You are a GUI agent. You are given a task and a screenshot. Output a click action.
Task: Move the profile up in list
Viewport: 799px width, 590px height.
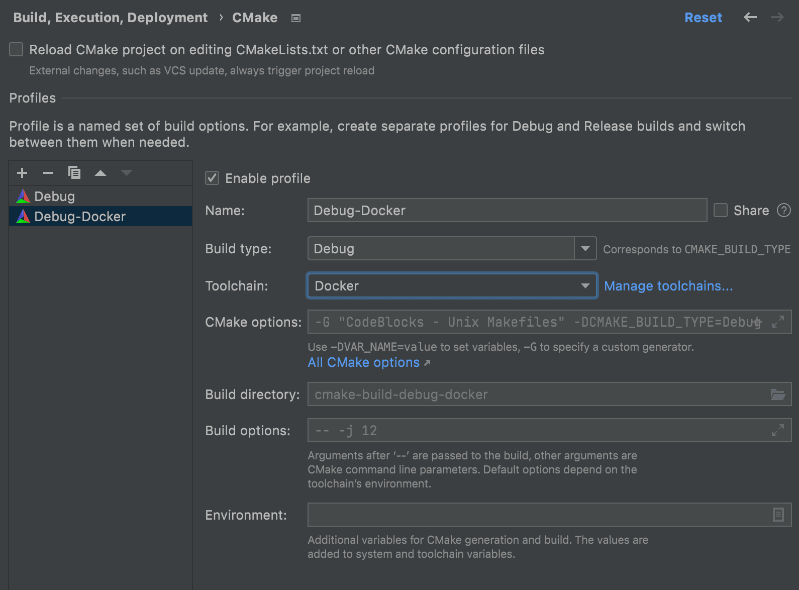101,173
